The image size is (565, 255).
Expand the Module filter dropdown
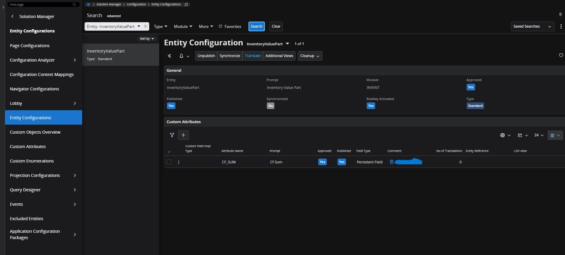tap(183, 26)
